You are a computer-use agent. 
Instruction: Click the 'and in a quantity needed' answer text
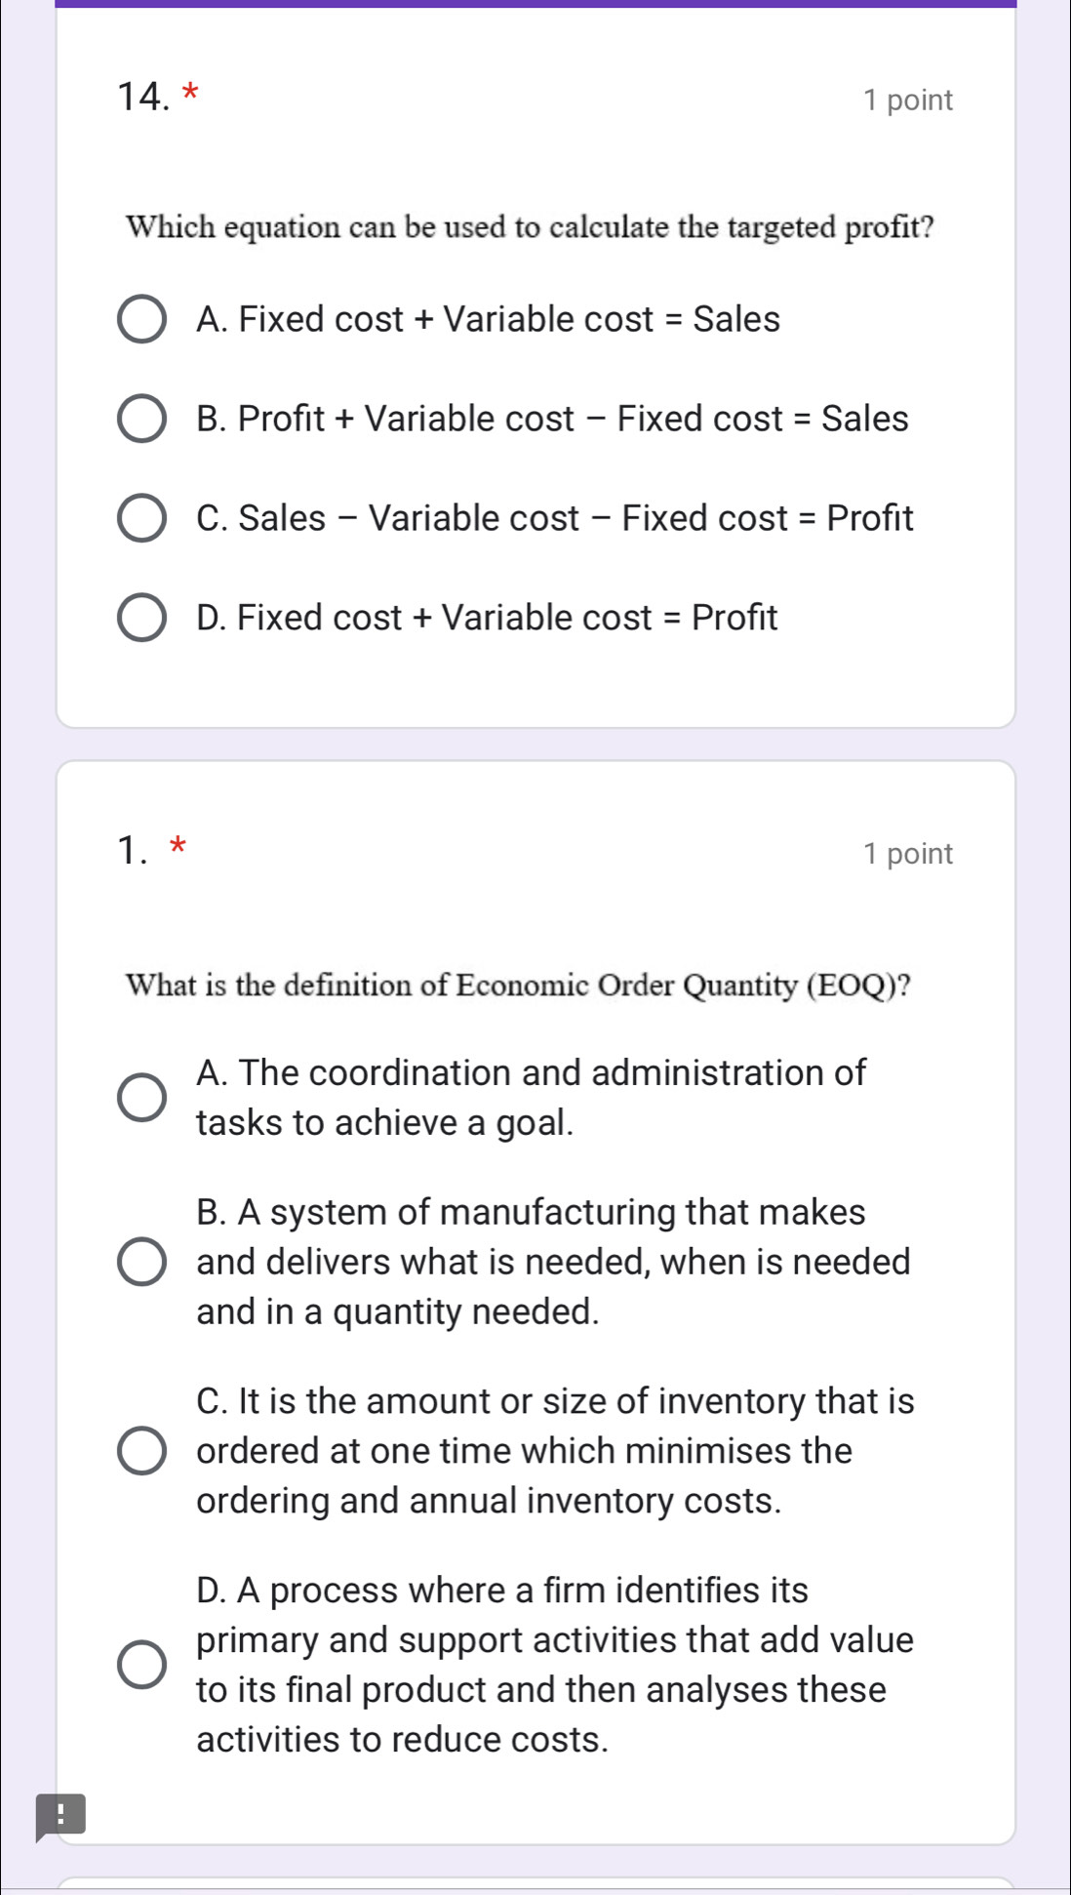tap(398, 1311)
